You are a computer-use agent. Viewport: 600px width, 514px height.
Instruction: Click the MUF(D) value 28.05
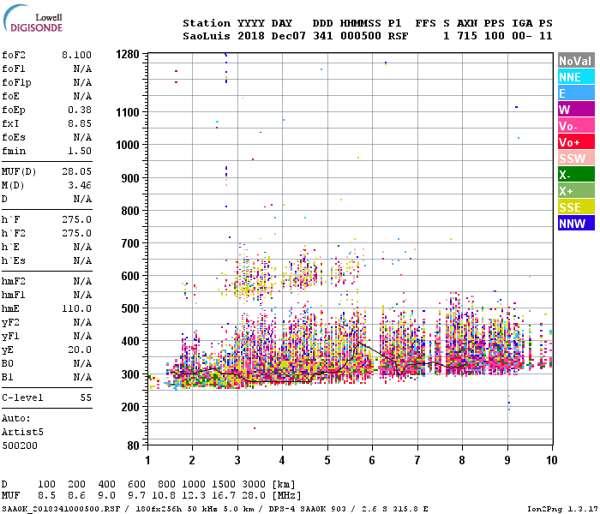click(76, 171)
